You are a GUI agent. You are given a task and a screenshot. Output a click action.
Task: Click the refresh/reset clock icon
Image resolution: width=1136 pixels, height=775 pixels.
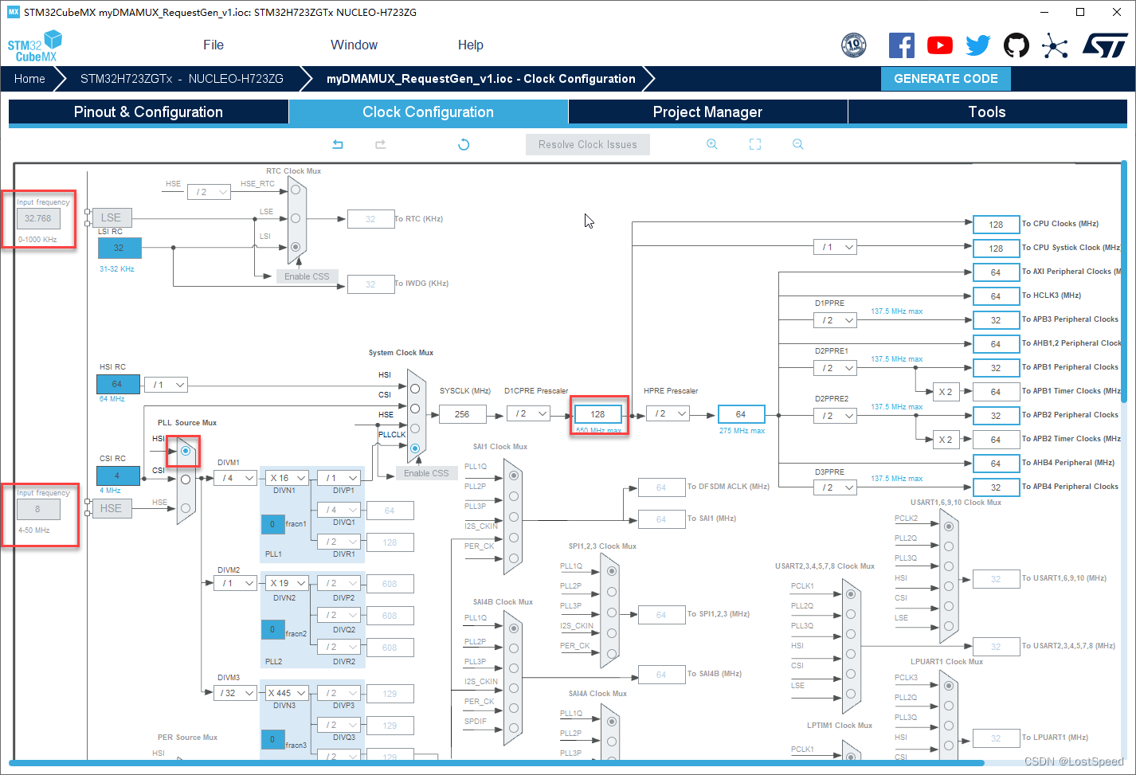pos(464,144)
